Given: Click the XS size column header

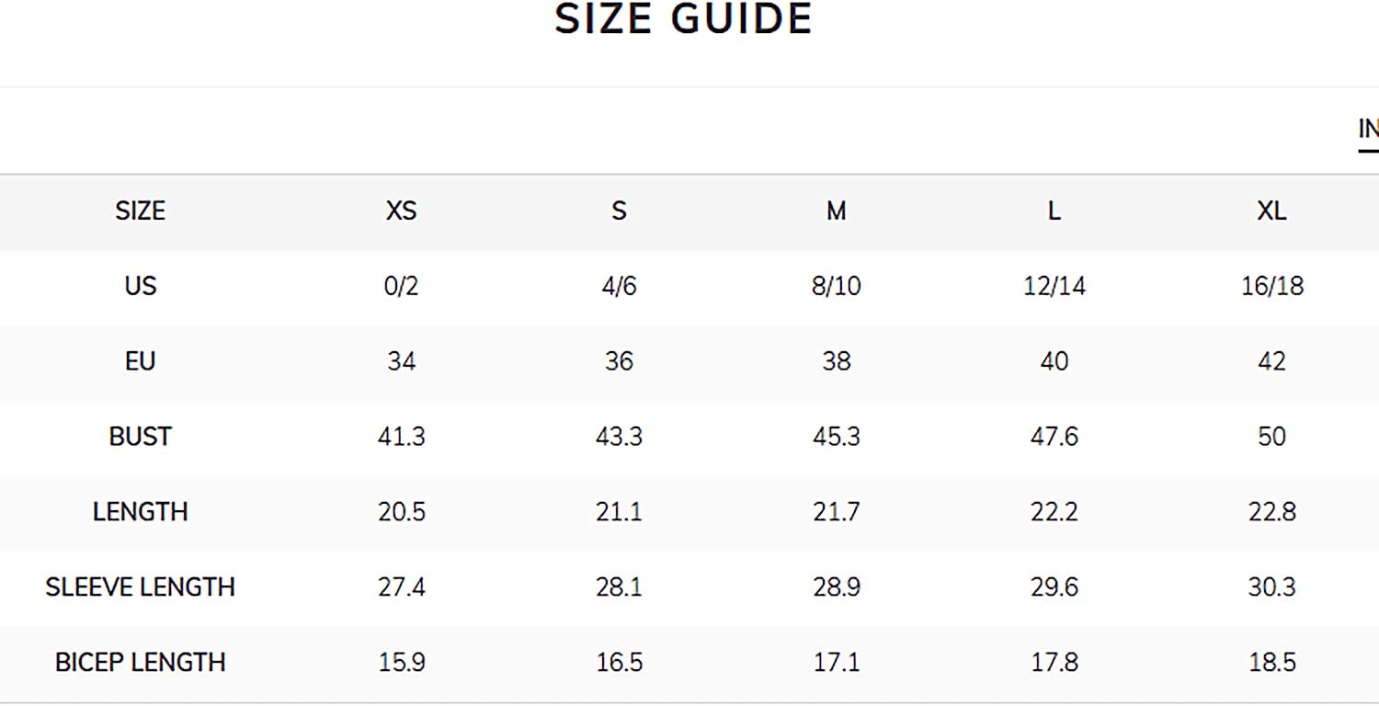Looking at the screenshot, I should click(x=402, y=211).
